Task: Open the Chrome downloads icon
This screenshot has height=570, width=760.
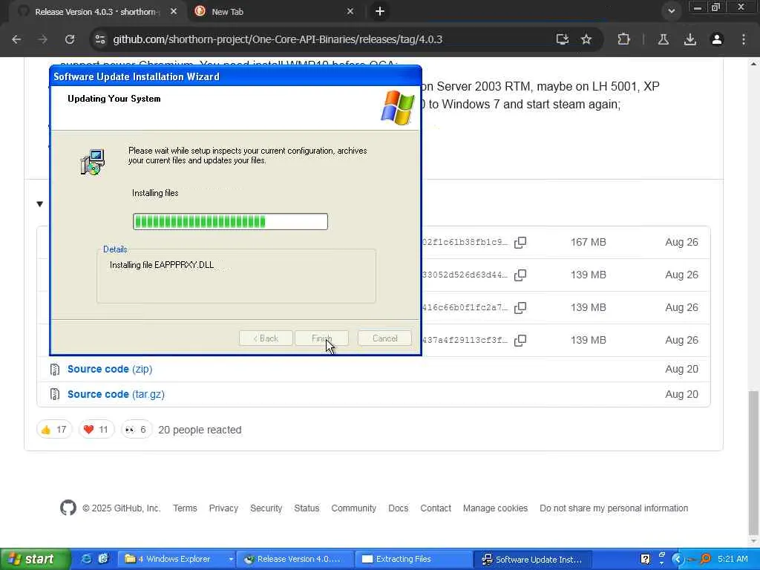Action: coord(690,39)
